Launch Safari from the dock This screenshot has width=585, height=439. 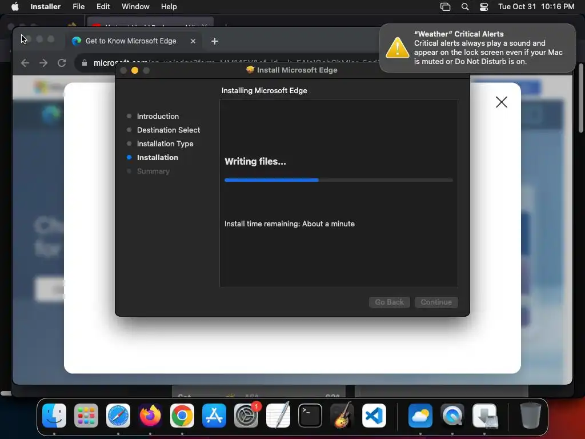pyautogui.click(x=118, y=416)
